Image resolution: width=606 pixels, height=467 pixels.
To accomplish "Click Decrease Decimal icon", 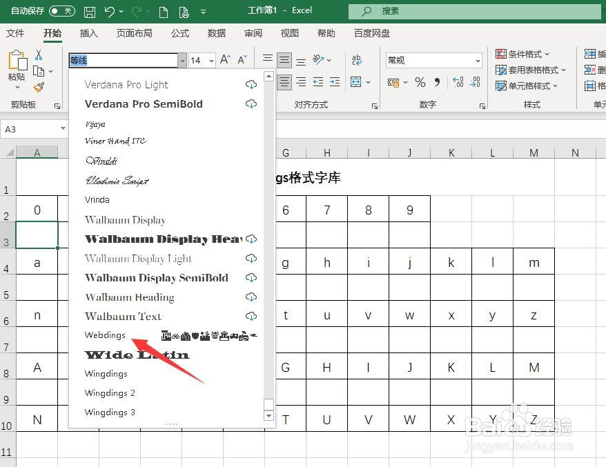I will (x=475, y=82).
